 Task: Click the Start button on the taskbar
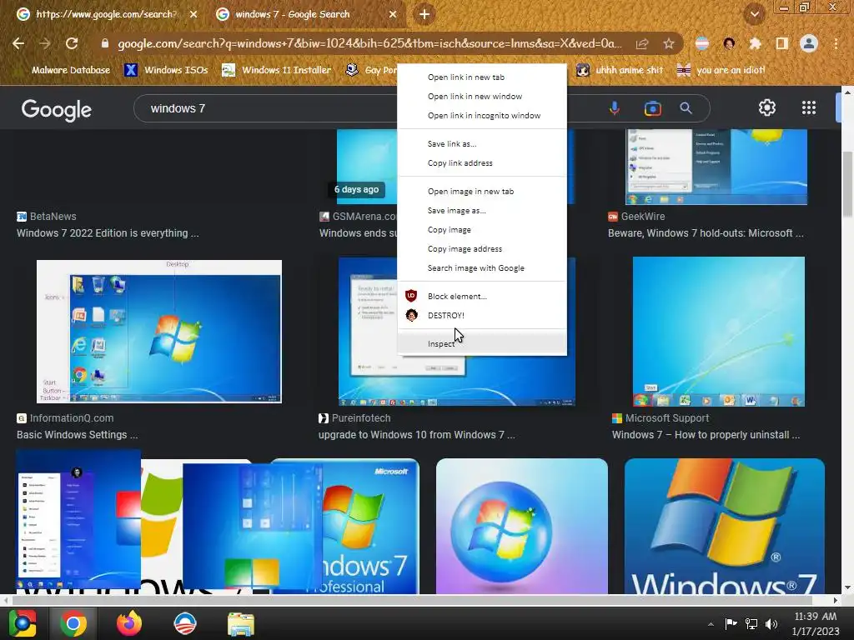coord(23,623)
